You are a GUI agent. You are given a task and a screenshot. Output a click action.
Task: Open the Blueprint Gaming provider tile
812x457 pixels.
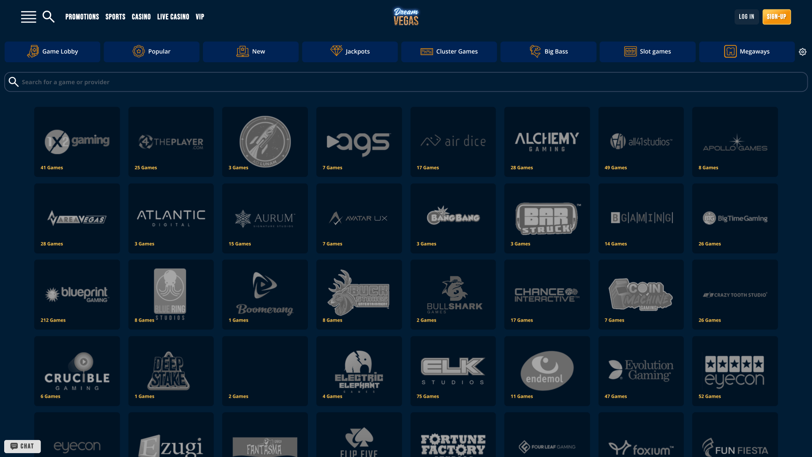point(77,294)
